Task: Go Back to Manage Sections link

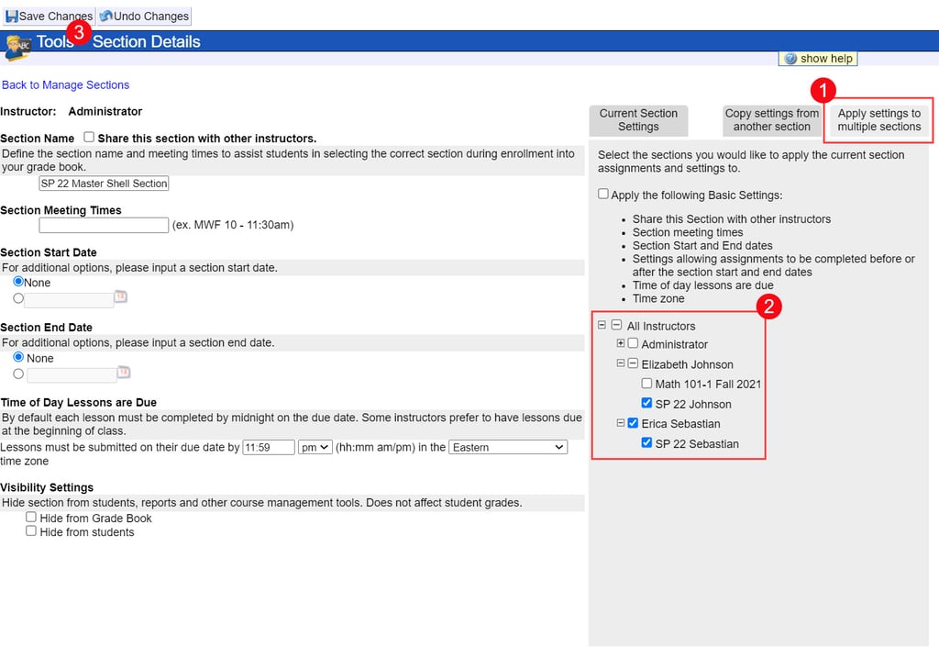Action: click(65, 85)
